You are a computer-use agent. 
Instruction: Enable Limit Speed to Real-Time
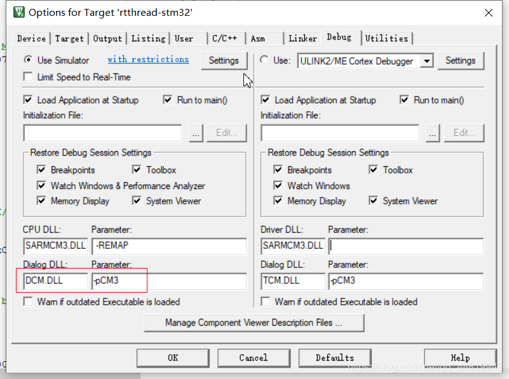point(28,77)
